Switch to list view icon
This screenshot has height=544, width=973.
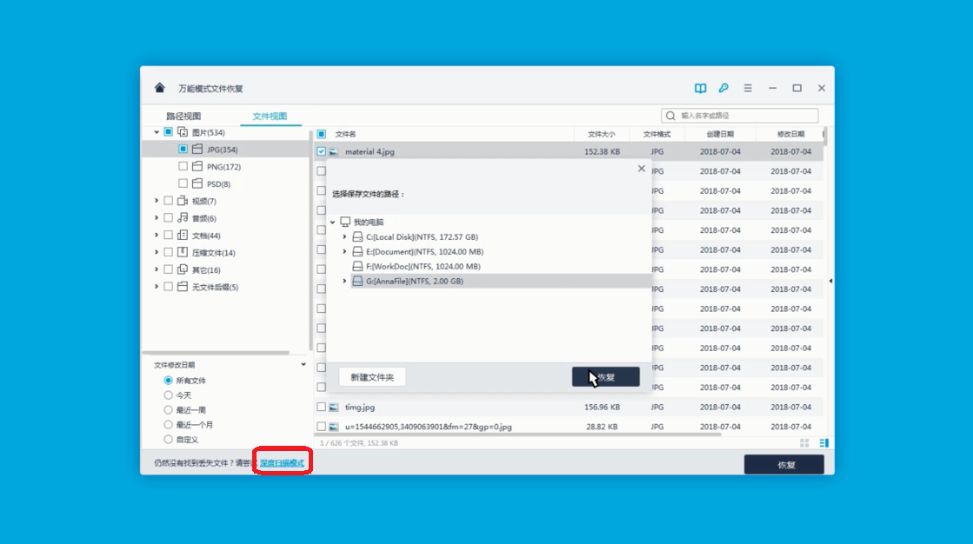(824, 443)
